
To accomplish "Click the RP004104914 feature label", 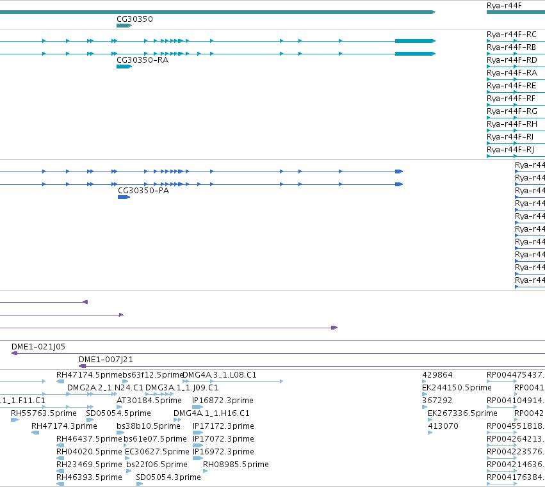I will [516, 401].
